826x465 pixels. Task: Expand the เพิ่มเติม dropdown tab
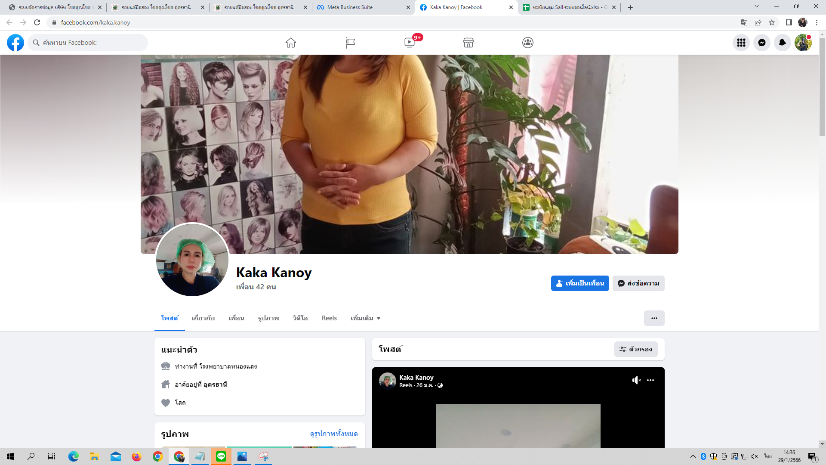(x=365, y=318)
